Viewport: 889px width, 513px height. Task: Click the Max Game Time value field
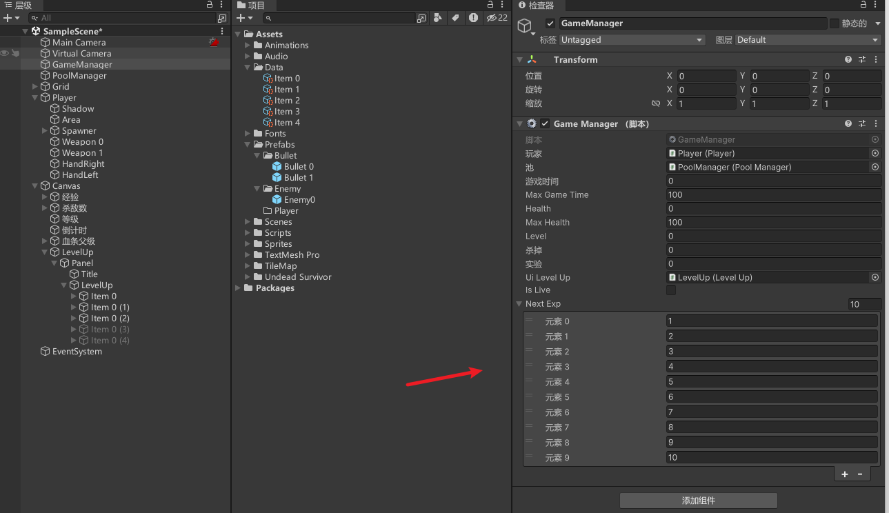(774, 195)
